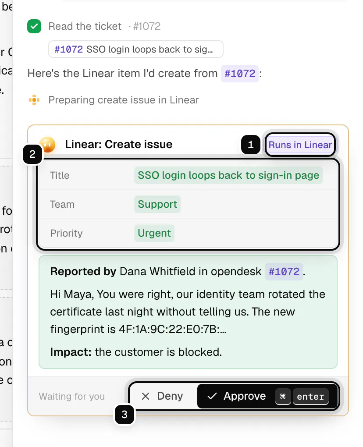This screenshot has width=363, height=447.
Task: Click the Team field label
Action: [62, 204]
